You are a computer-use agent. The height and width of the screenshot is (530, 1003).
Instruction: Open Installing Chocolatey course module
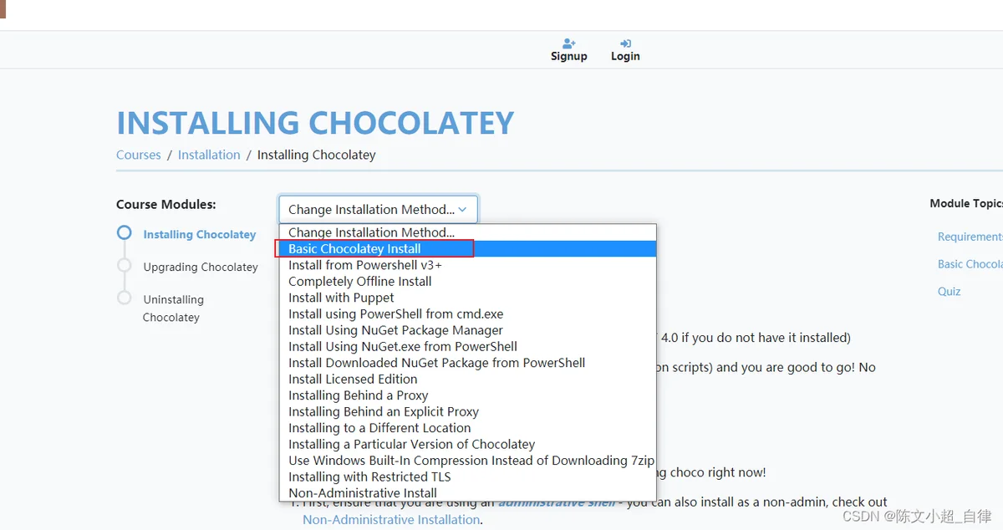click(x=200, y=235)
